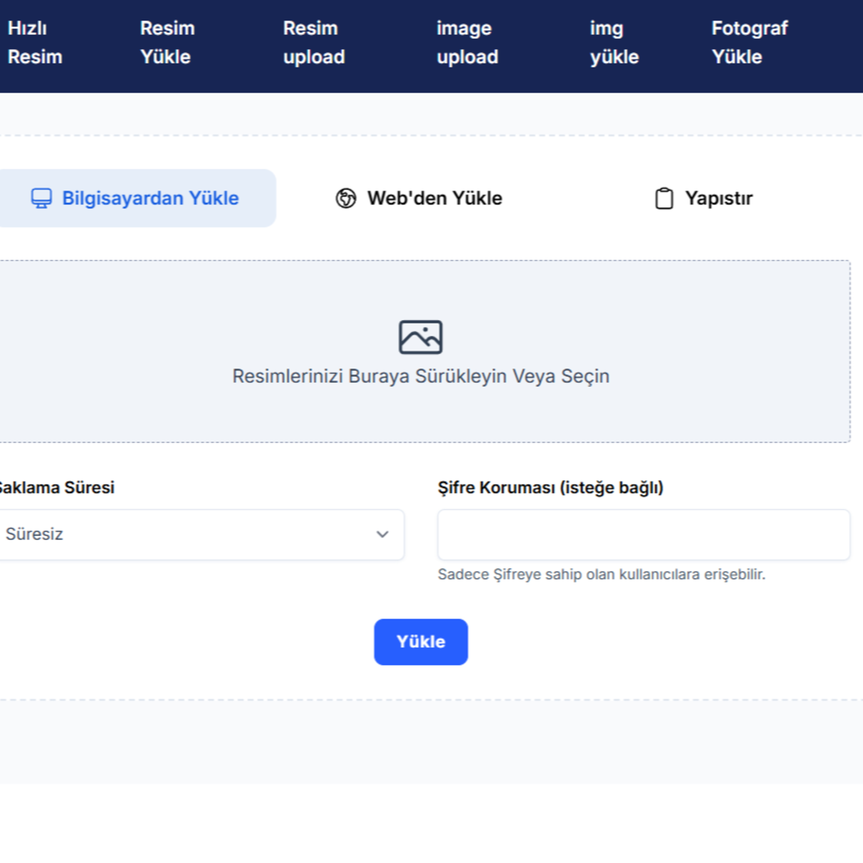Viewport: 863px width, 863px height.
Task: Switch to the Yapıştır tab
Action: pos(704,198)
